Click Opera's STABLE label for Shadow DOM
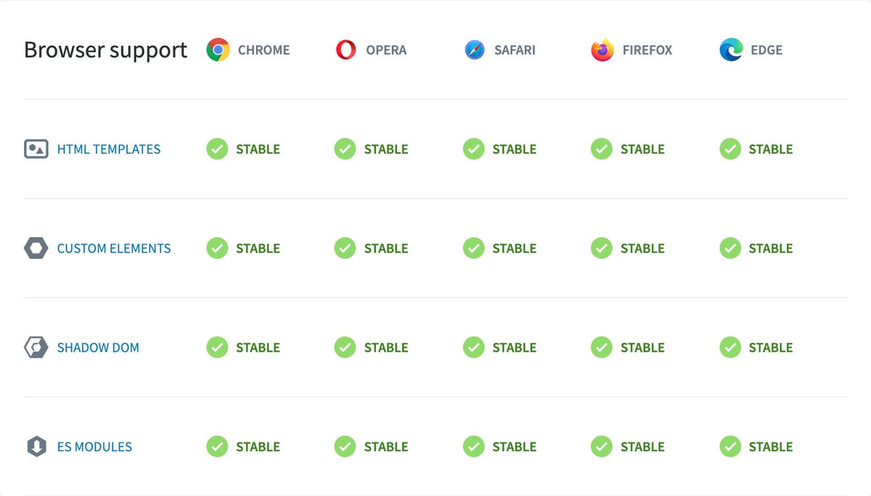The width and height of the screenshot is (871, 496). click(x=386, y=347)
